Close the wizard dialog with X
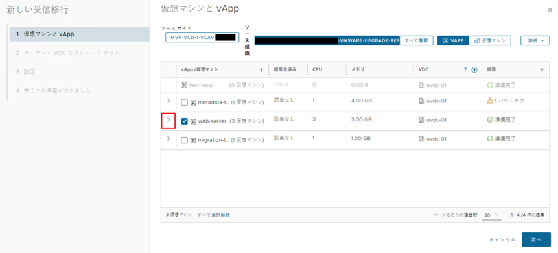This screenshot has height=253, width=558. pyautogui.click(x=550, y=10)
